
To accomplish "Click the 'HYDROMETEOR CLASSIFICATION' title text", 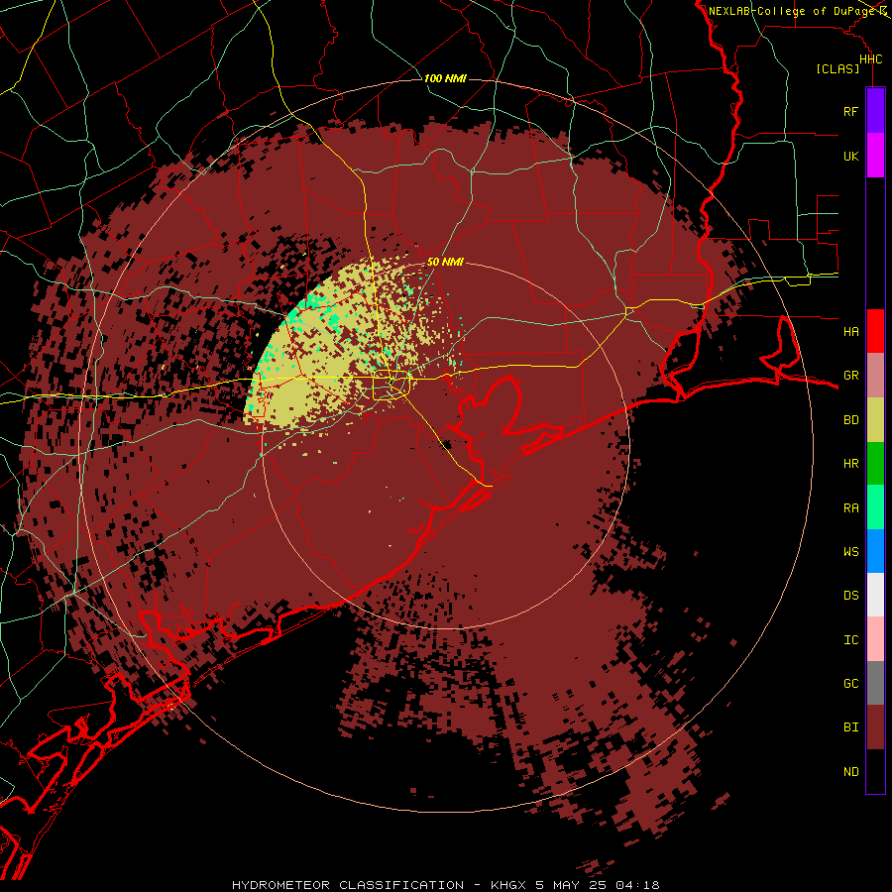I will 348,885.
